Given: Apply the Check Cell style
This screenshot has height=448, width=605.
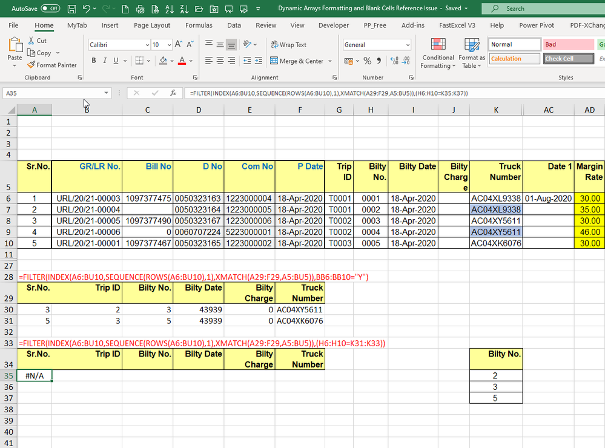Looking at the screenshot, I should coord(568,59).
